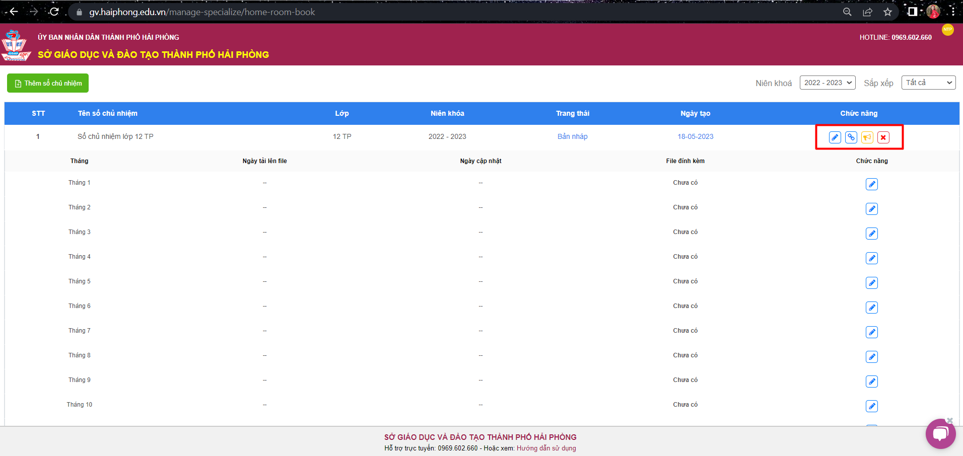Click the Tên sổ chủ nhiệm column header
The image size is (963, 456).
(107, 113)
